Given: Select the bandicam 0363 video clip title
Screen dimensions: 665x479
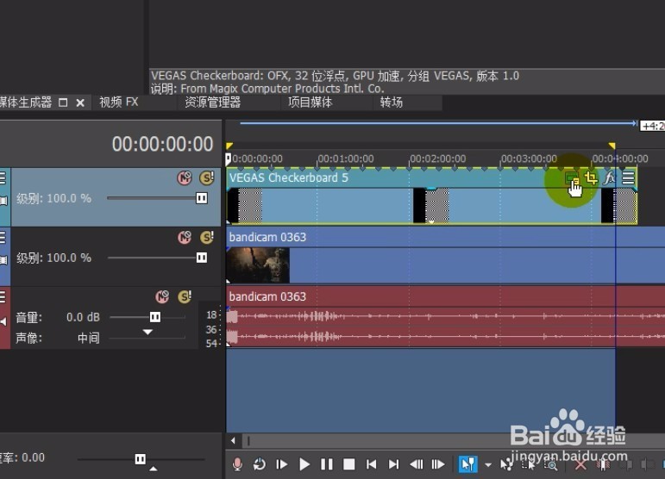Looking at the screenshot, I should 267,237.
